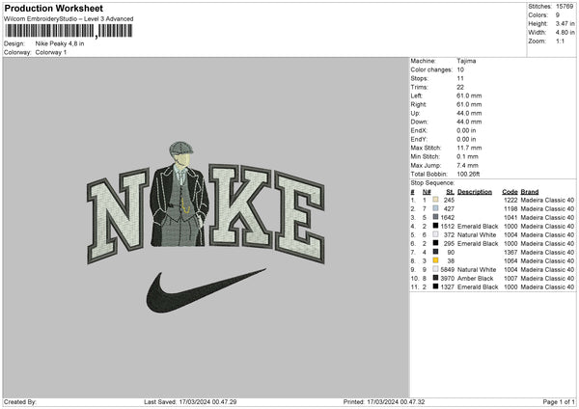
Task: Pick the gray swatch with 1642 stitches
Action: coord(436,217)
